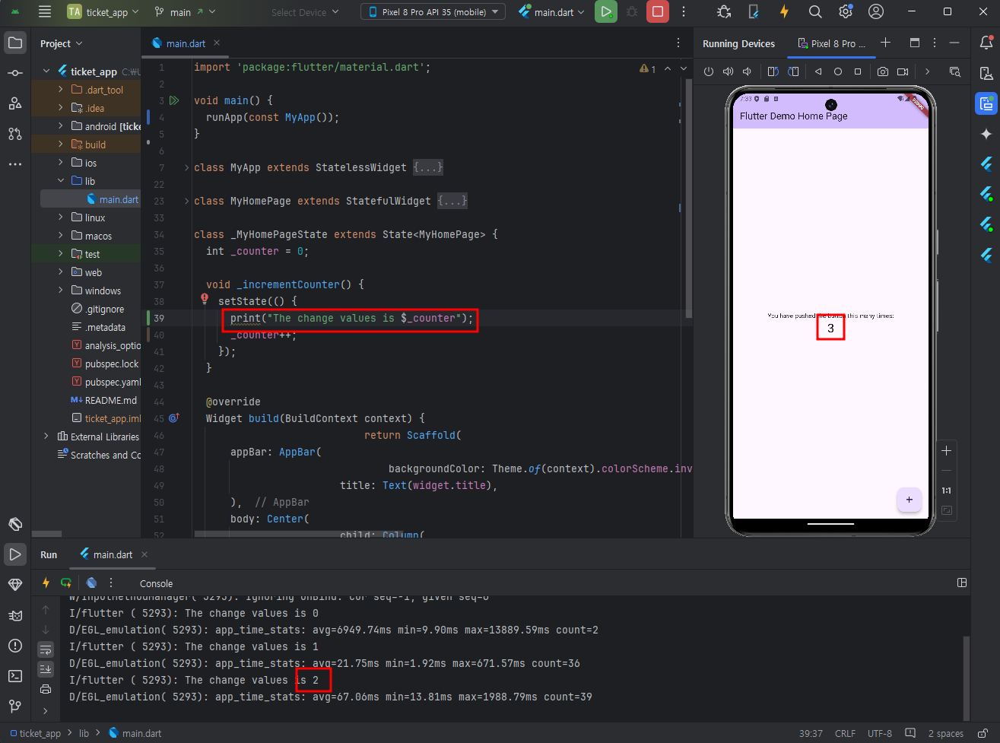Open the Terminal tool window

click(x=15, y=676)
